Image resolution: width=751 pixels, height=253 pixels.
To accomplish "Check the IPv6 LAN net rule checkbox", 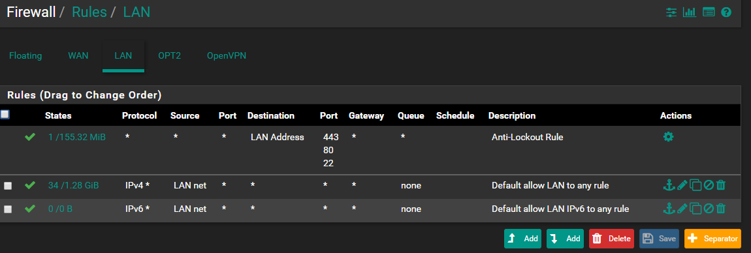I will pos(8,209).
